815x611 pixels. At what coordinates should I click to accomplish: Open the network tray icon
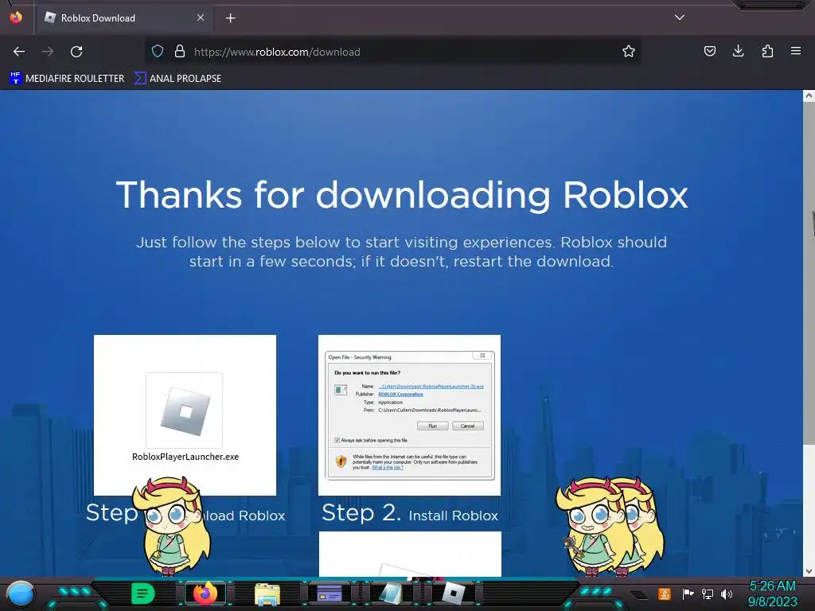pos(708,593)
